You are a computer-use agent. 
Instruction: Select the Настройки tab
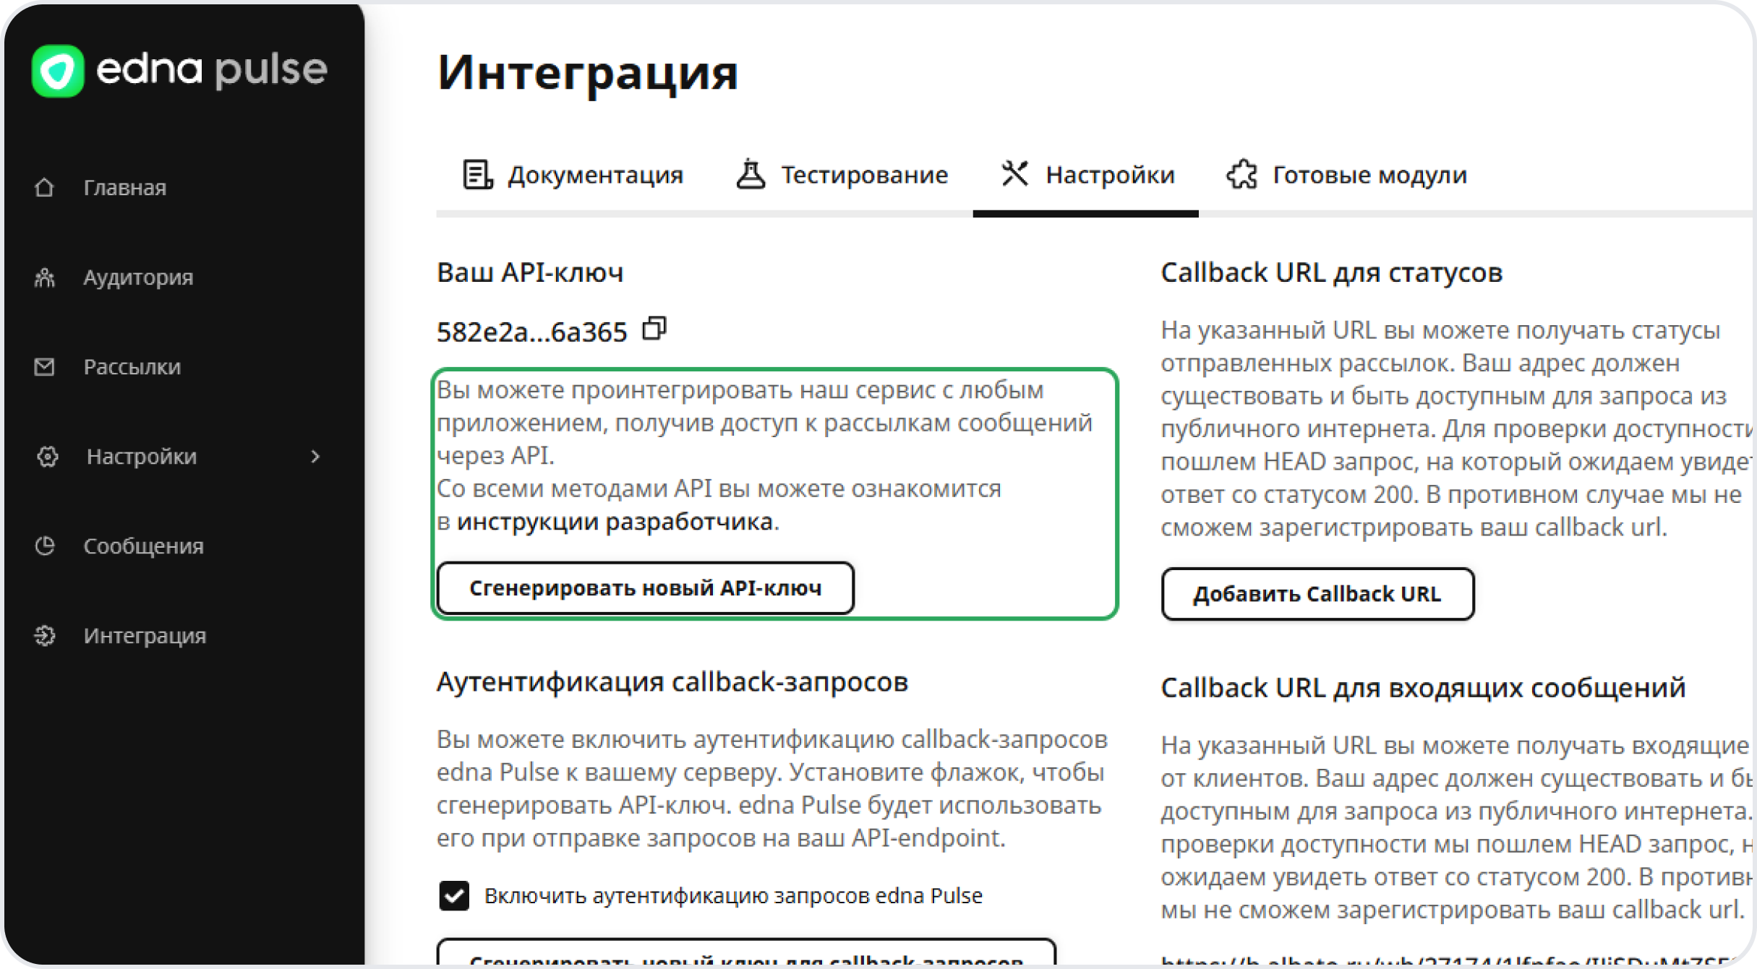1087,175
